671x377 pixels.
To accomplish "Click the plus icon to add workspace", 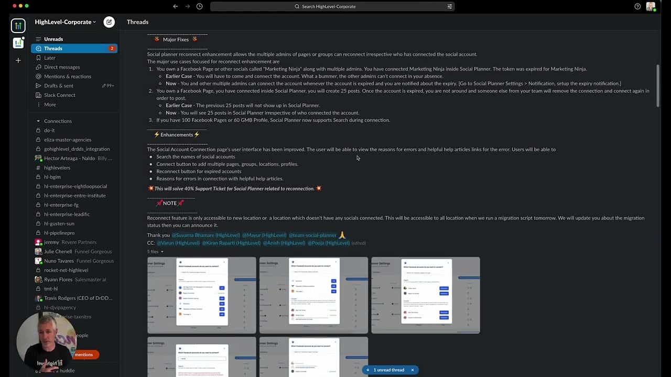I will pyautogui.click(x=18, y=61).
